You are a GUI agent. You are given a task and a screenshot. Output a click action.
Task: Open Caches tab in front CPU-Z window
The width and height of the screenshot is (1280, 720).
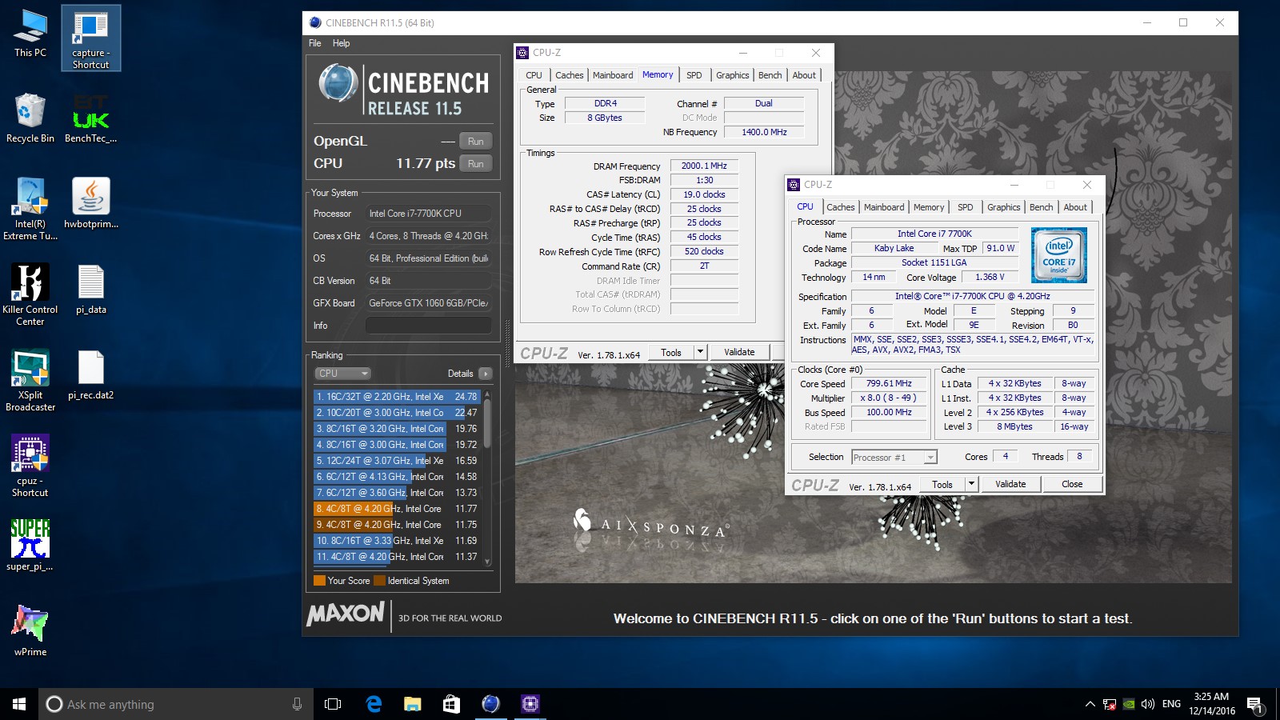pos(841,207)
